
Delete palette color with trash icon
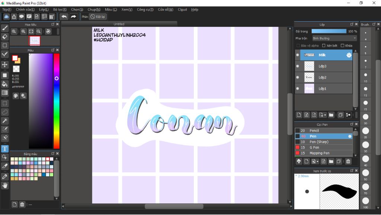(22, 204)
